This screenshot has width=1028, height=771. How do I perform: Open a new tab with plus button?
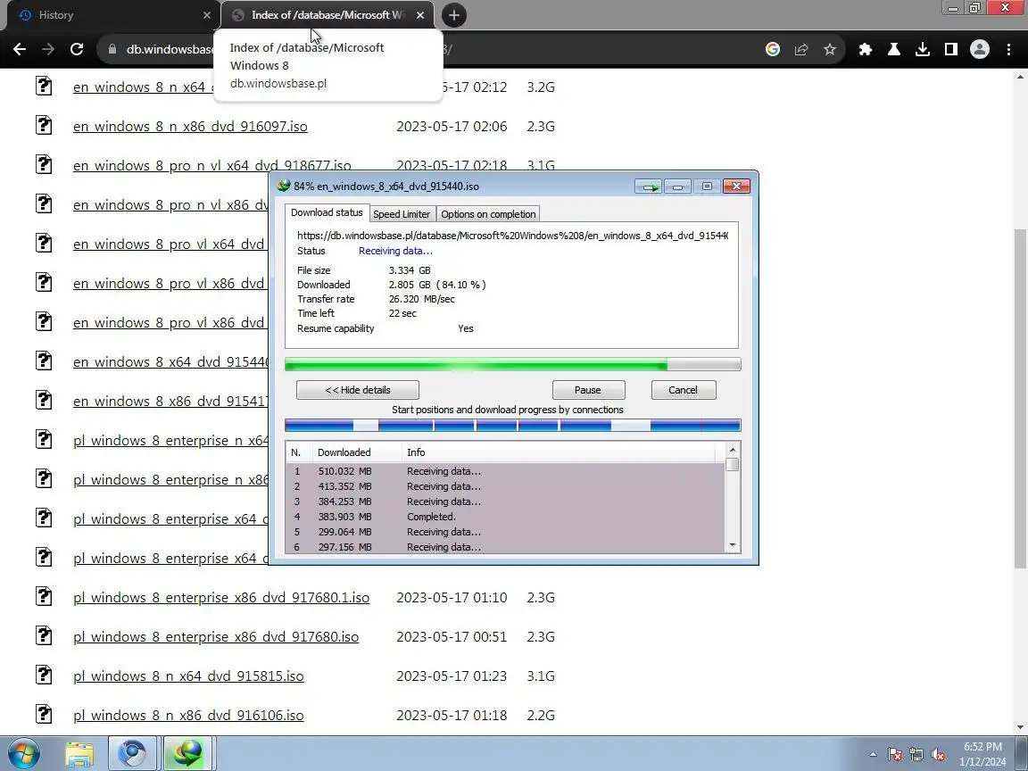click(453, 15)
